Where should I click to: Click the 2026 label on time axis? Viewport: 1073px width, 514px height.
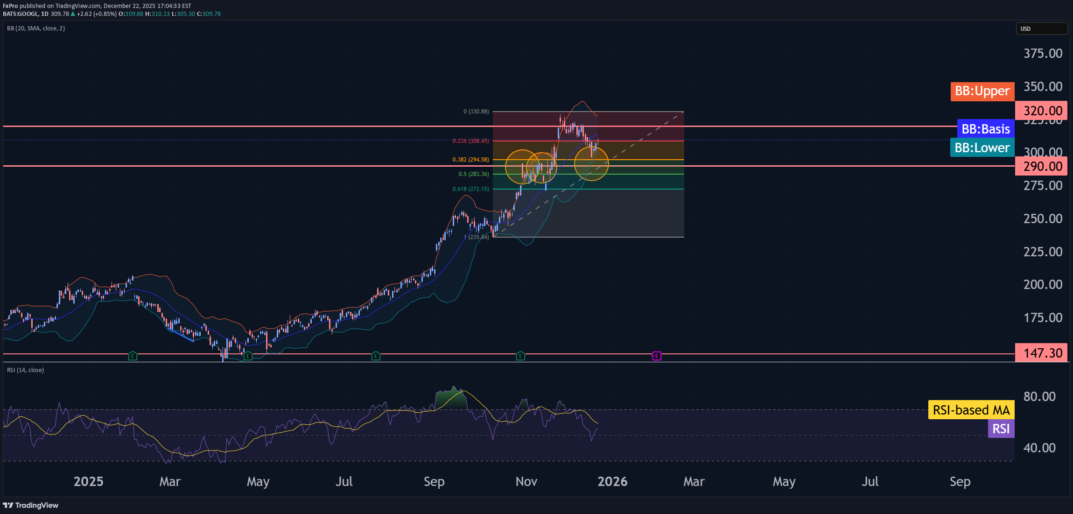[x=612, y=481]
